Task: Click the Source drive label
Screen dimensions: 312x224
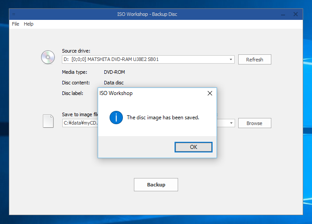Action: 76,51
